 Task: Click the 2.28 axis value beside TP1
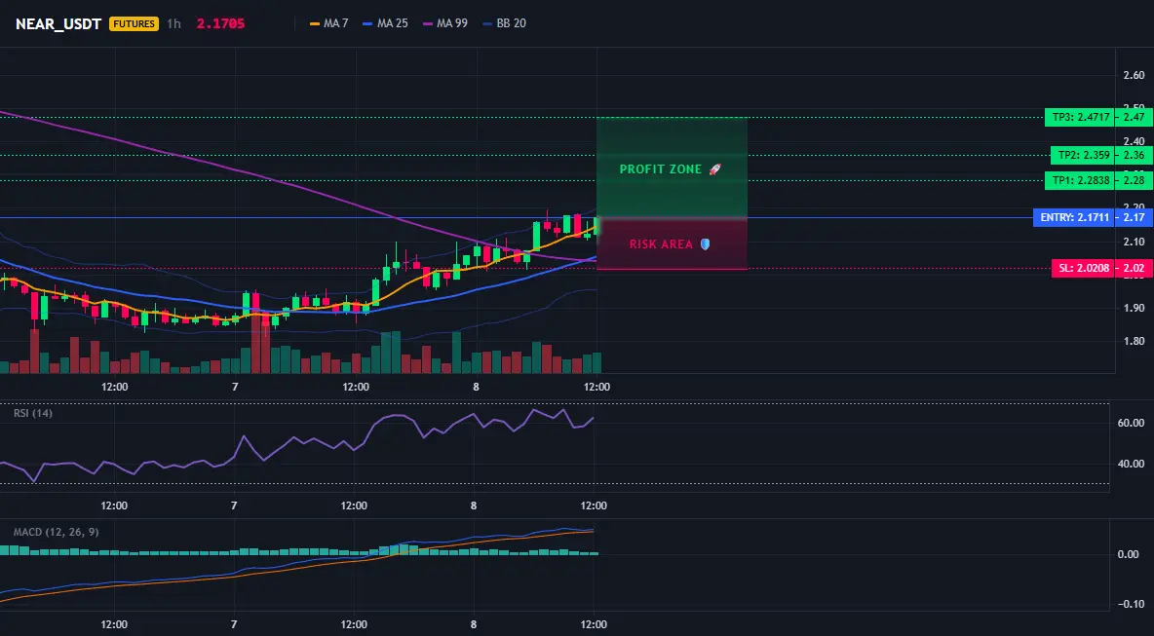point(1134,181)
